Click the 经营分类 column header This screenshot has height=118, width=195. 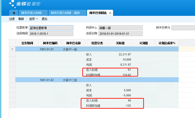(x=97, y=43)
